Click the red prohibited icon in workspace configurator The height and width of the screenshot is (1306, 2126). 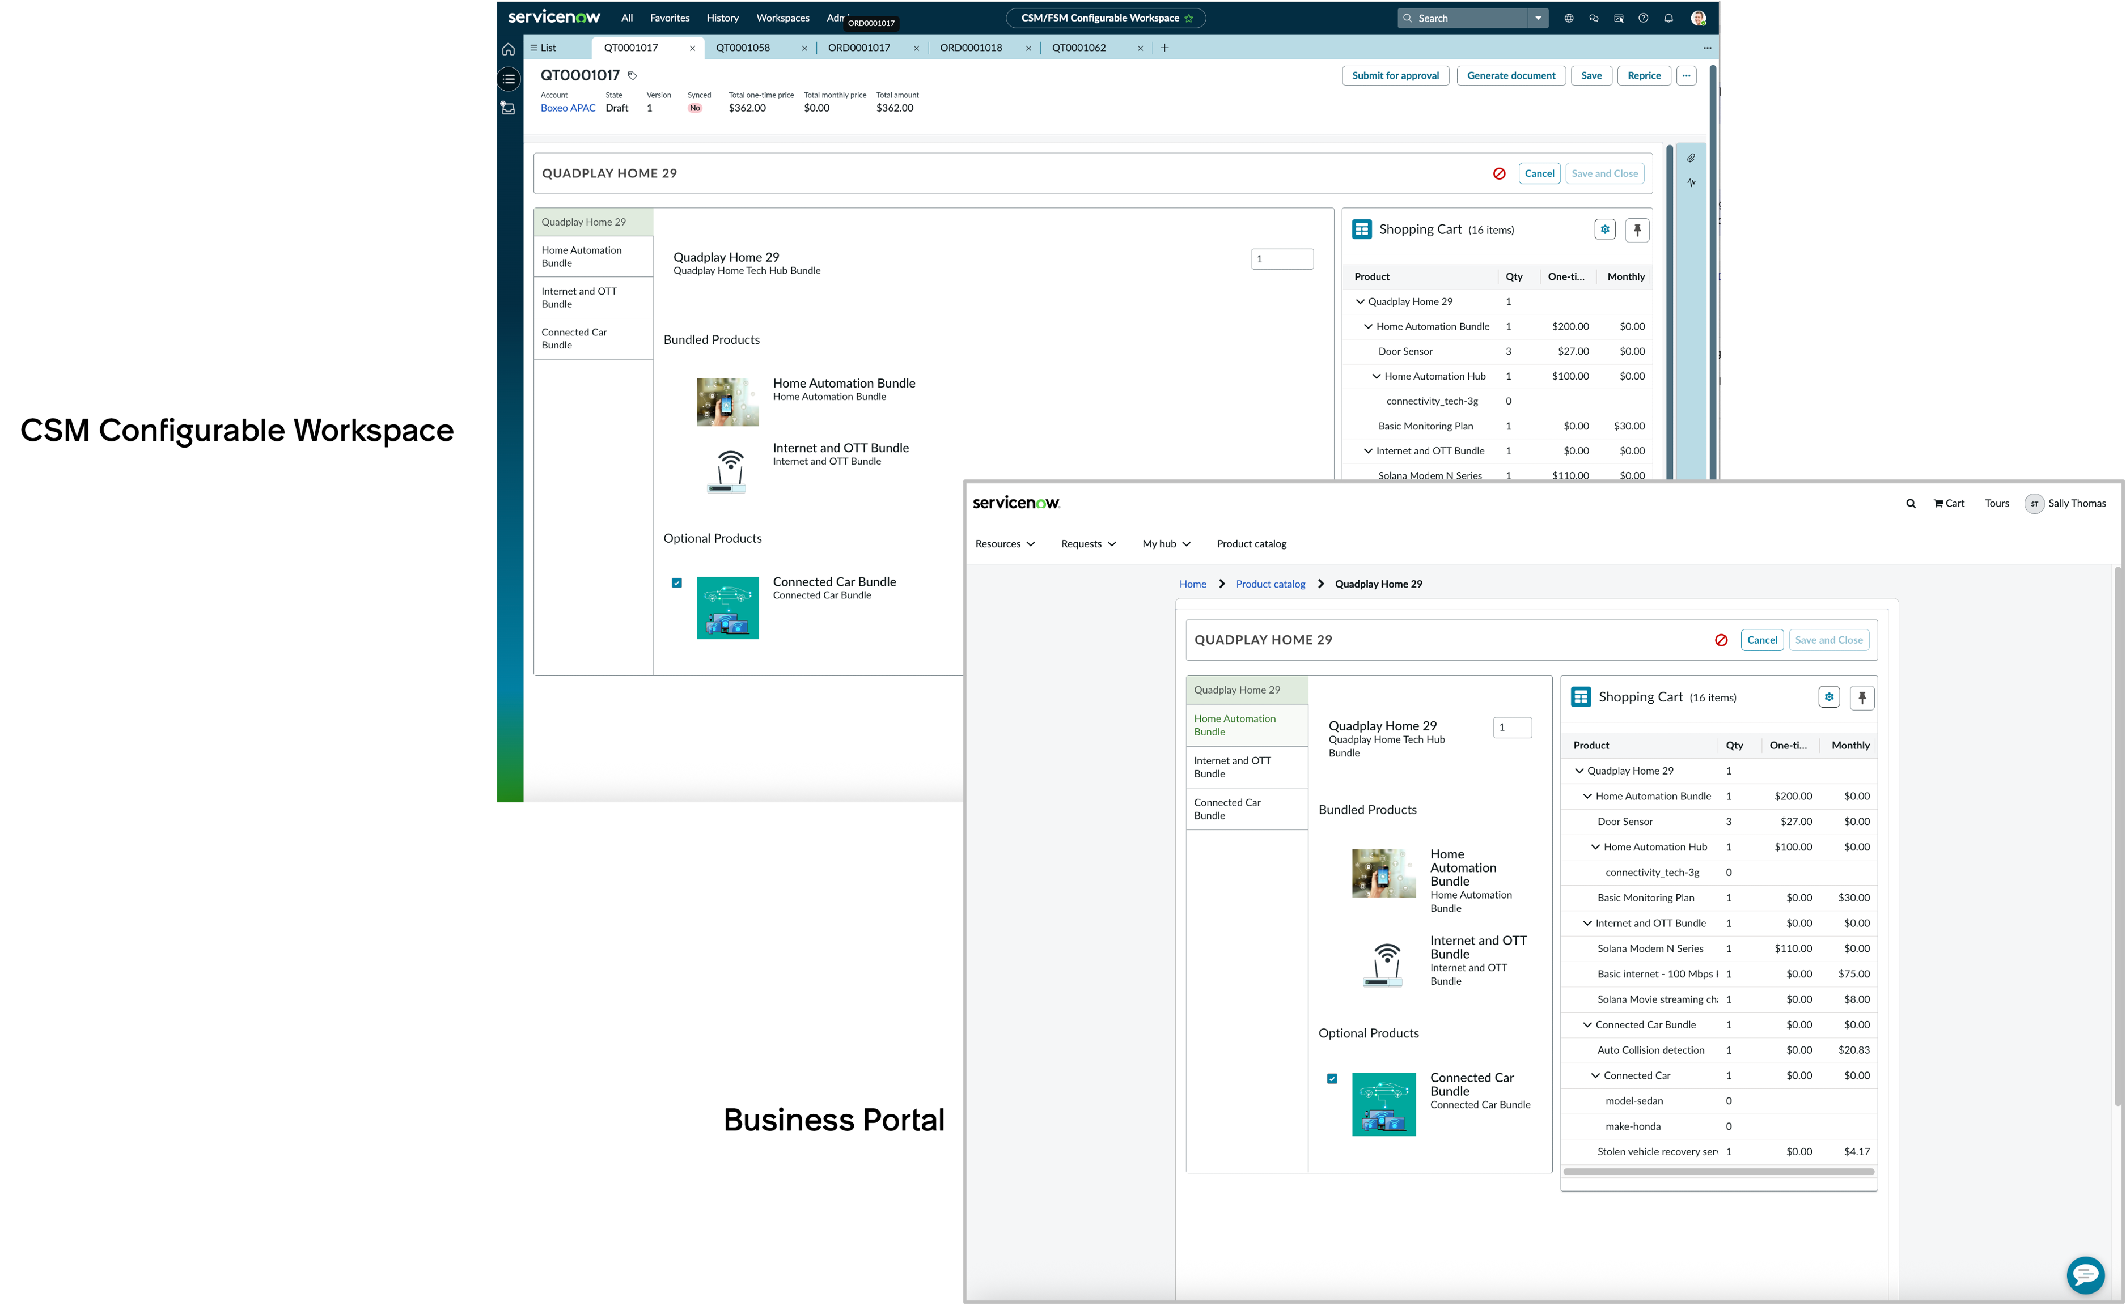tap(1500, 173)
